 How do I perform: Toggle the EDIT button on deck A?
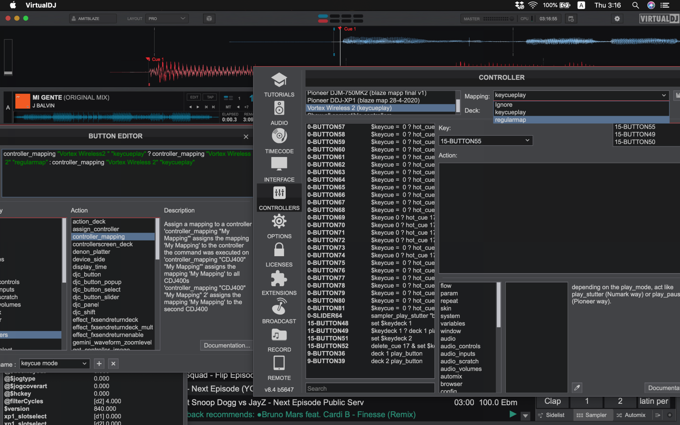tap(194, 97)
